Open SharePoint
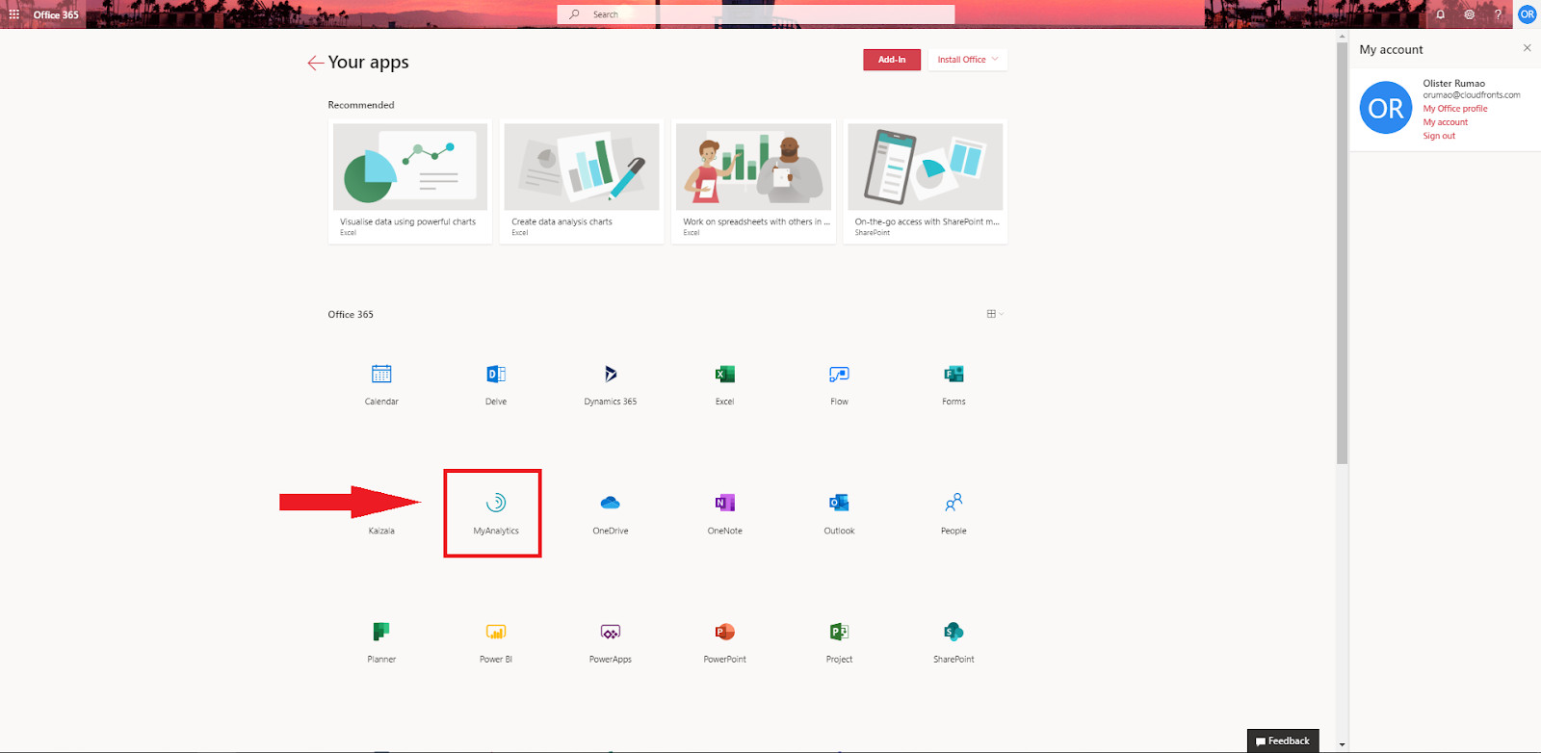The height and width of the screenshot is (753, 1541). 953,642
